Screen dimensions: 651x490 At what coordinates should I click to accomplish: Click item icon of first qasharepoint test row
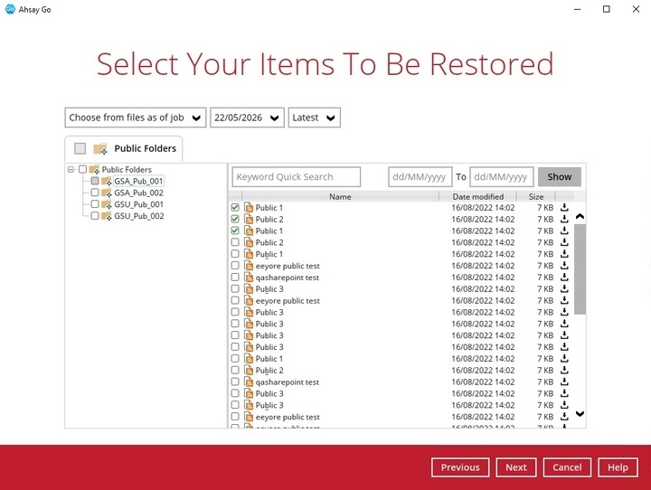249,277
